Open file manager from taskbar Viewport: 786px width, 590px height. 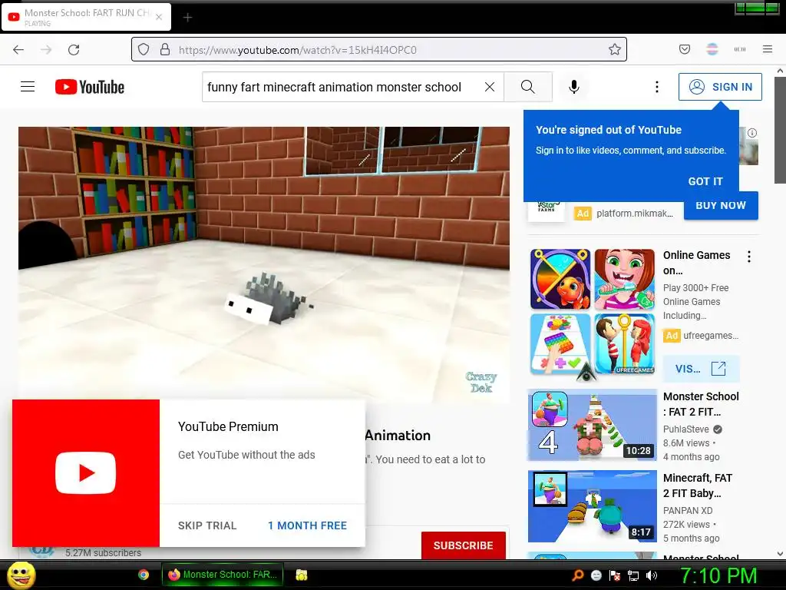(301, 575)
